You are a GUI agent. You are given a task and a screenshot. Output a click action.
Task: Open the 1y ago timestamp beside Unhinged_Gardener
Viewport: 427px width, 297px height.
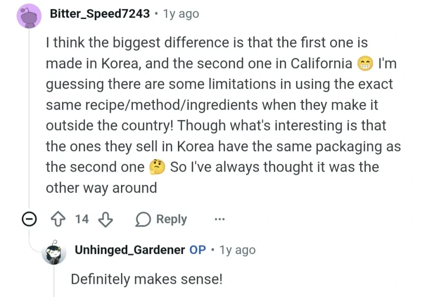point(238,250)
